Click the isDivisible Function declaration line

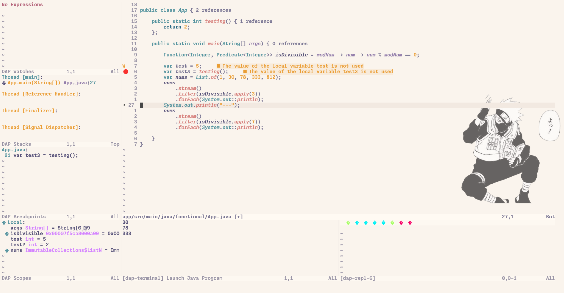[x=292, y=55]
